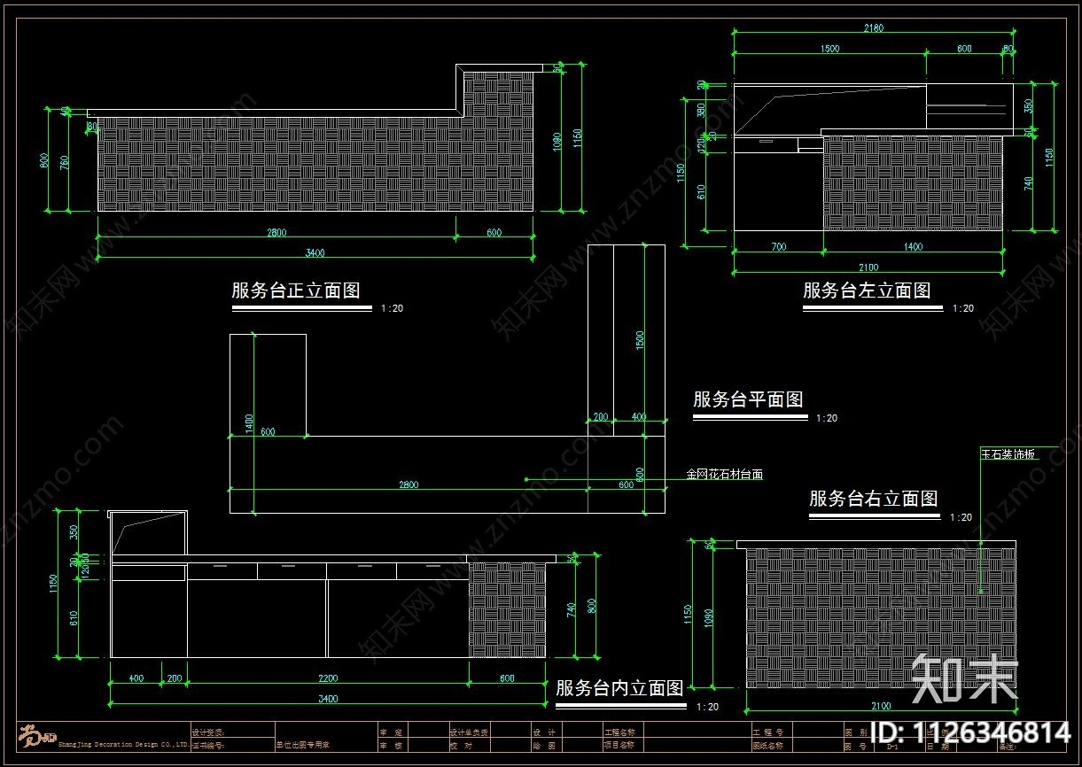Select the 玉石装饰板 leader annotation
This screenshot has height=767, width=1082.
tap(1008, 454)
